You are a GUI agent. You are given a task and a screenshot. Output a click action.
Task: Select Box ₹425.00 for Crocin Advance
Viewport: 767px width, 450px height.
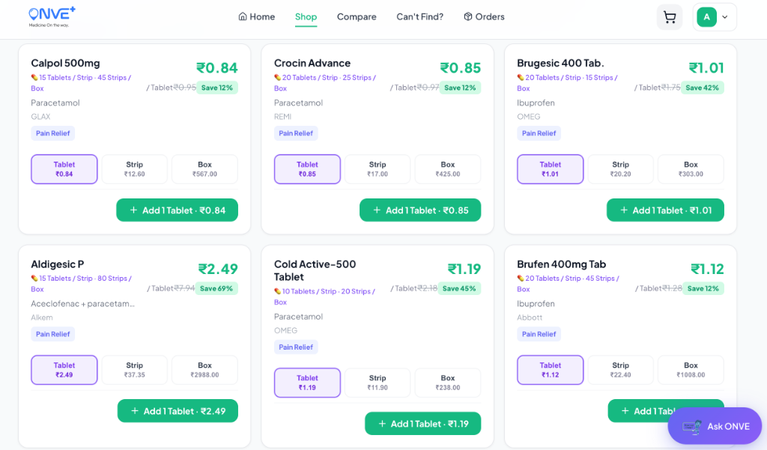[x=448, y=169]
